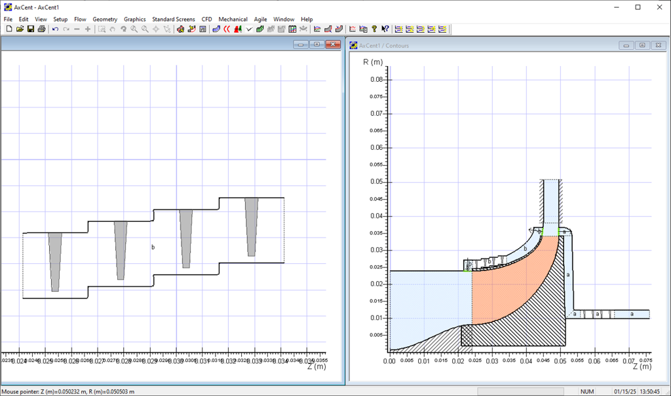This screenshot has width=671, height=396.
Task: Click the yellow question mark help icon
Action: 374,29
